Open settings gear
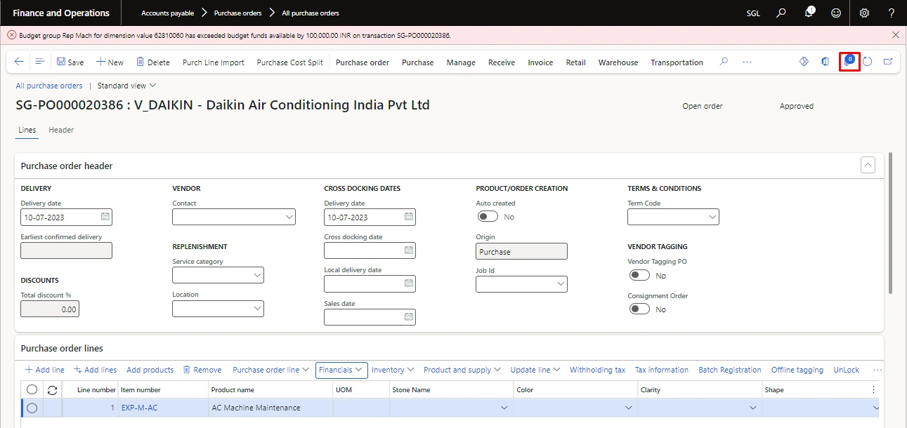This screenshot has width=907, height=428. pyautogui.click(x=864, y=13)
